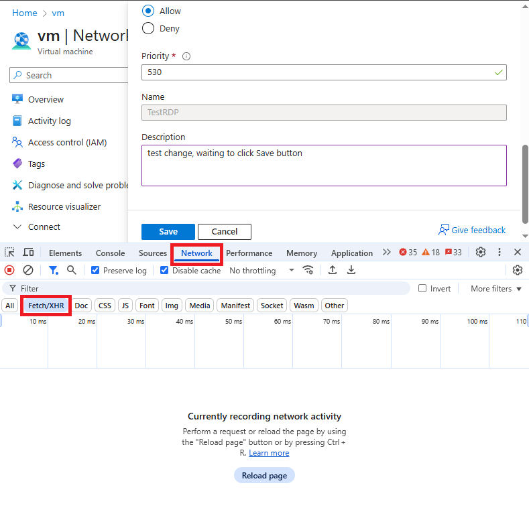
Task: Open Resource visualizer
Action: click(x=64, y=206)
